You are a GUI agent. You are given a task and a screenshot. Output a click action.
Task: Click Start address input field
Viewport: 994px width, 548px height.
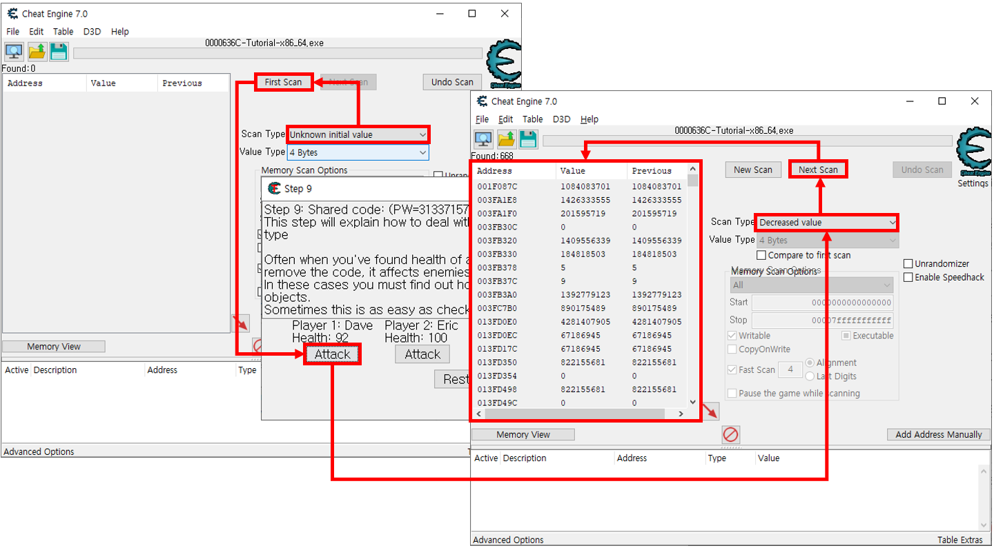[823, 303]
